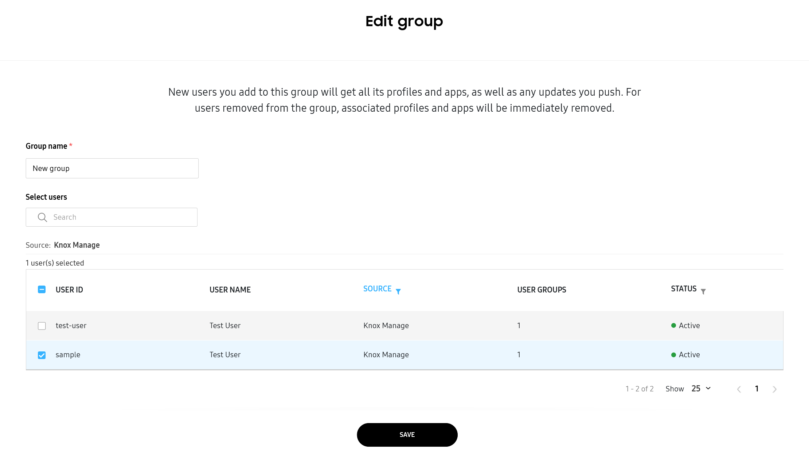The image size is (809, 454).
Task: Open the SOURCE column filter icon
Action: point(398,291)
